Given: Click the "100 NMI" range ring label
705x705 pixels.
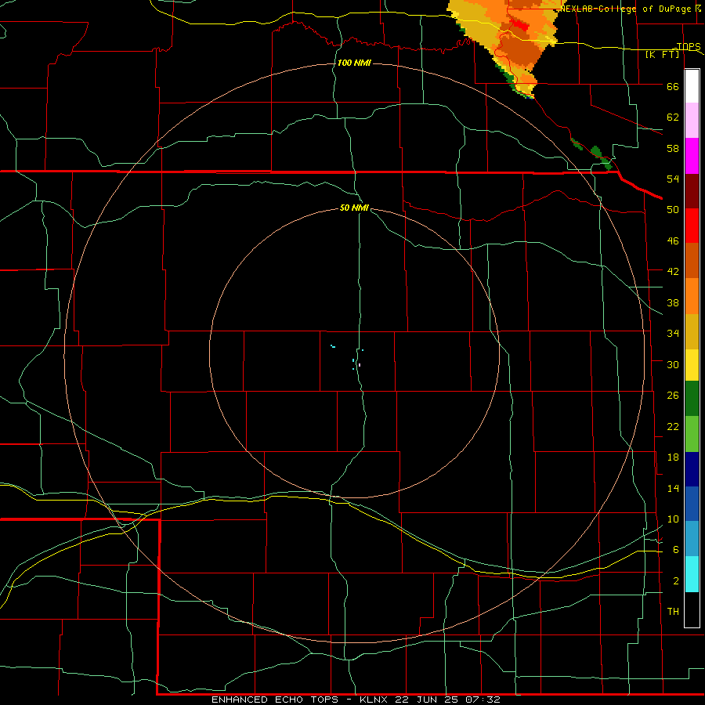Looking at the screenshot, I should tap(354, 63).
